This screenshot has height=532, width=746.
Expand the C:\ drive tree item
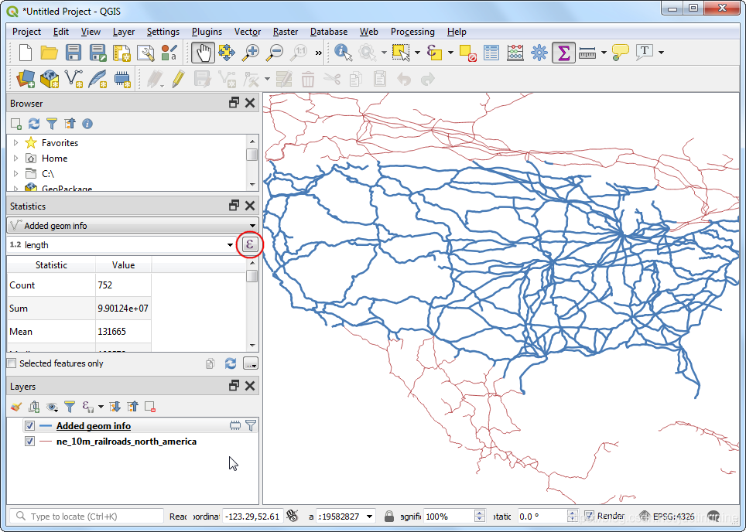point(15,173)
